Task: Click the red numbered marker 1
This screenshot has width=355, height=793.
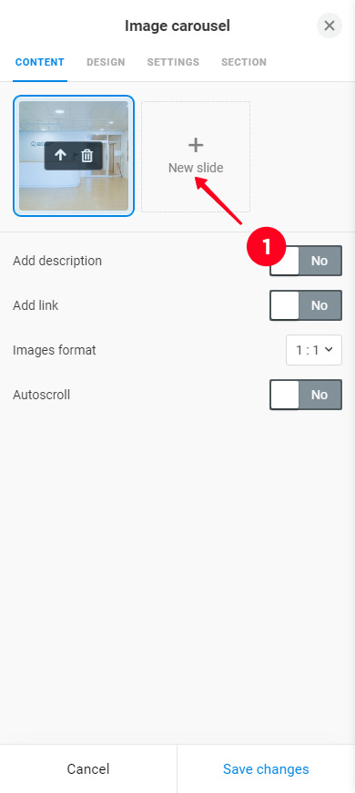Action: click(x=266, y=246)
